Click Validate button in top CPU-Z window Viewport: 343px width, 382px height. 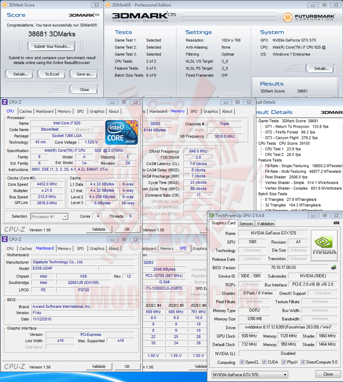tap(99, 229)
